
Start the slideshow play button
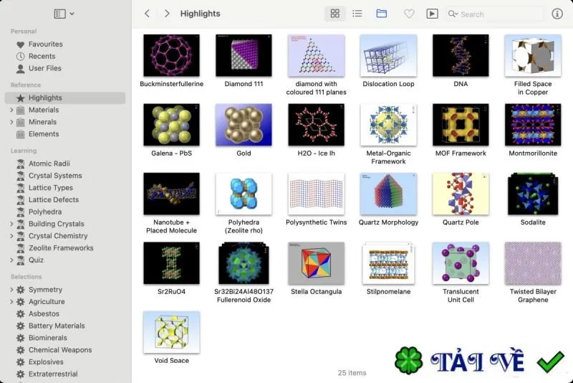coord(432,14)
